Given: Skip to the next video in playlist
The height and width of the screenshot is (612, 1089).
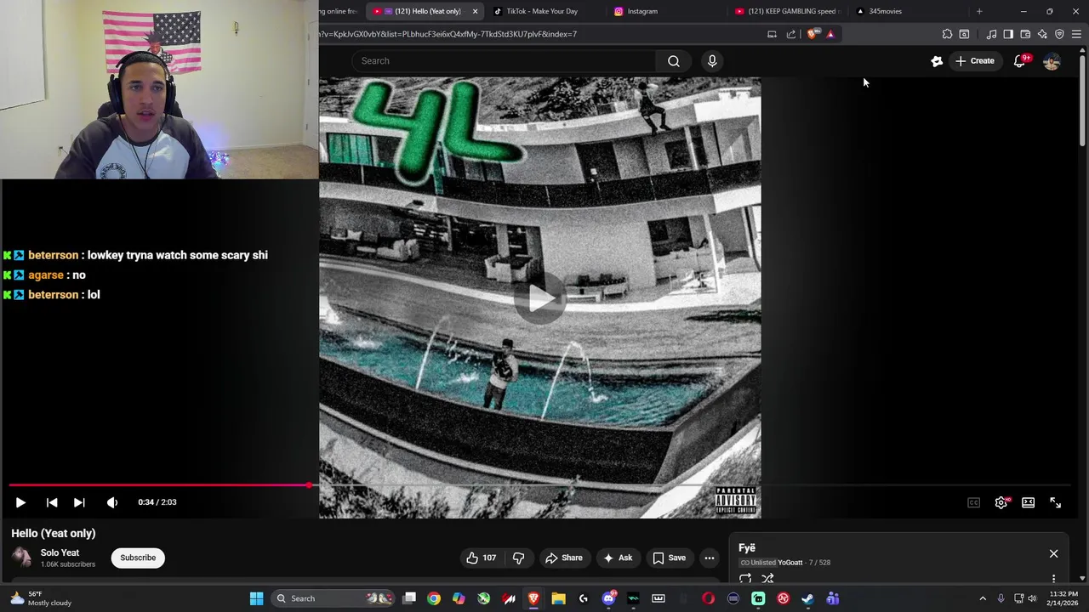Looking at the screenshot, I should 79,502.
